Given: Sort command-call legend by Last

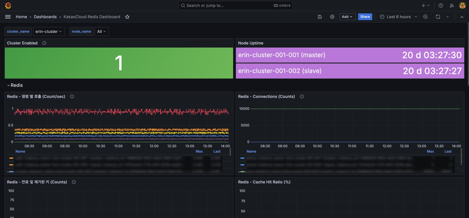Looking at the screenshot, I should (x=217, y=151).
